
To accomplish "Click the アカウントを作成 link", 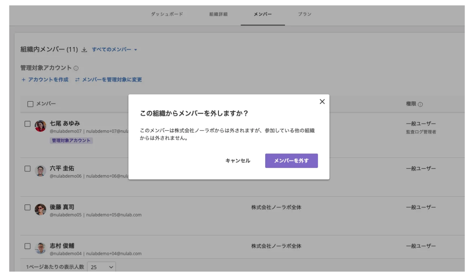I will [45, 80].
